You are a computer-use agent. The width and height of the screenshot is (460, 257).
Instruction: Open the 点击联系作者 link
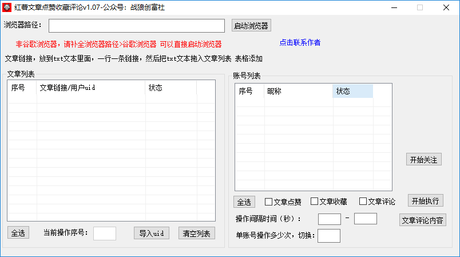[x=300, y=42]
